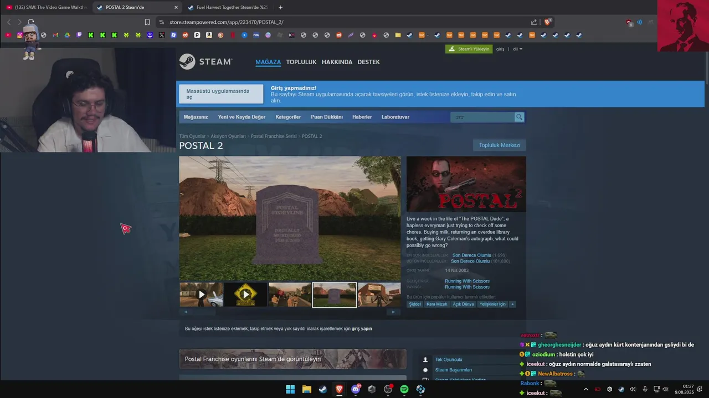This screenshot has height=398, width=709.
Task: Click Masaüstü uygulamasında aç button
Action: pyautogui.click(x=221, y=94)
